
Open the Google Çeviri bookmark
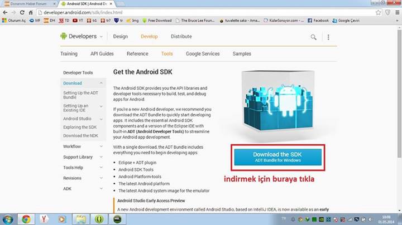tap(346, 21)
